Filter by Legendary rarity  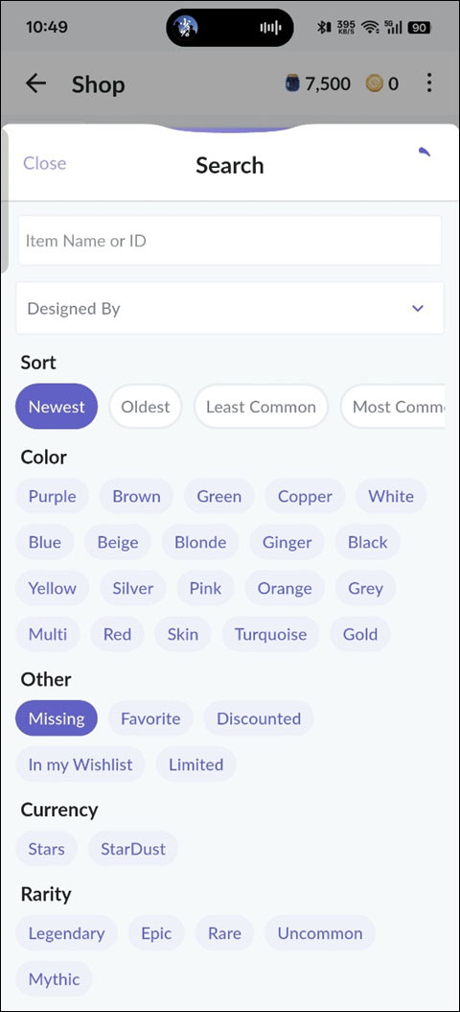pyautogui.click(x=66, y=933)
